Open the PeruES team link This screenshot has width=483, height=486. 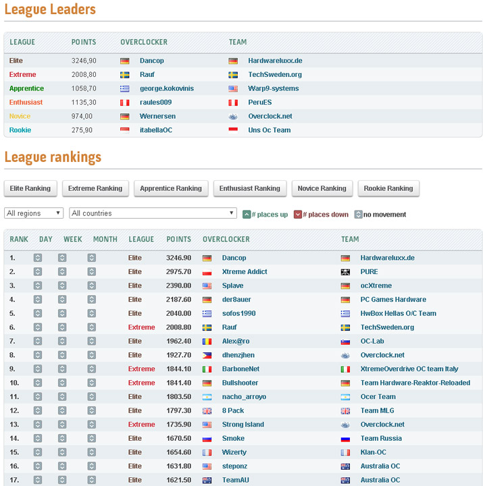click(x=259, y=103)
